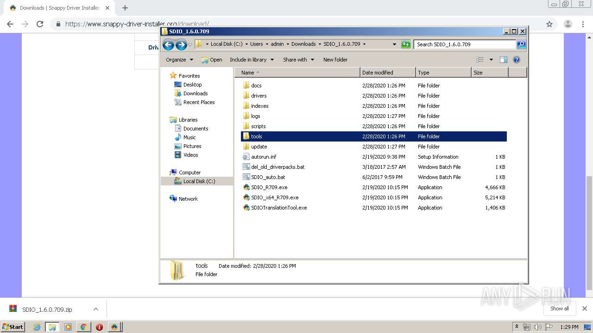593x333 pixels.
Task: Go to Users in the breadcrumb path
Action: click(x=256, y=44)
